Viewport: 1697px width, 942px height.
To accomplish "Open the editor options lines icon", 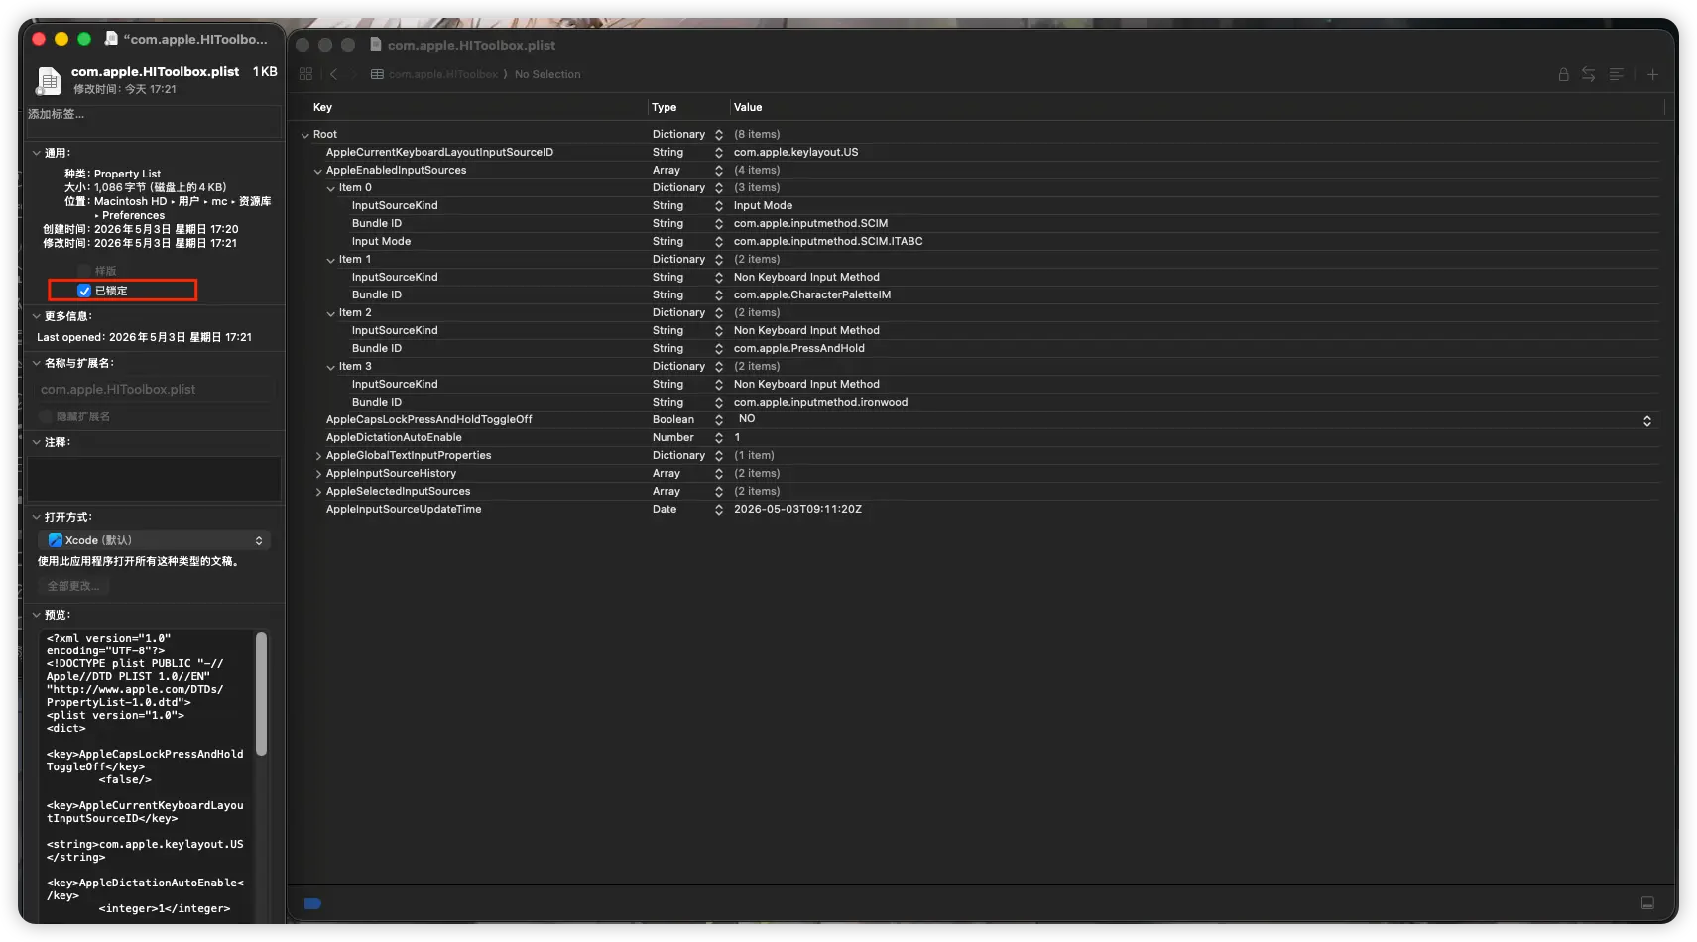I will 1616,74.
